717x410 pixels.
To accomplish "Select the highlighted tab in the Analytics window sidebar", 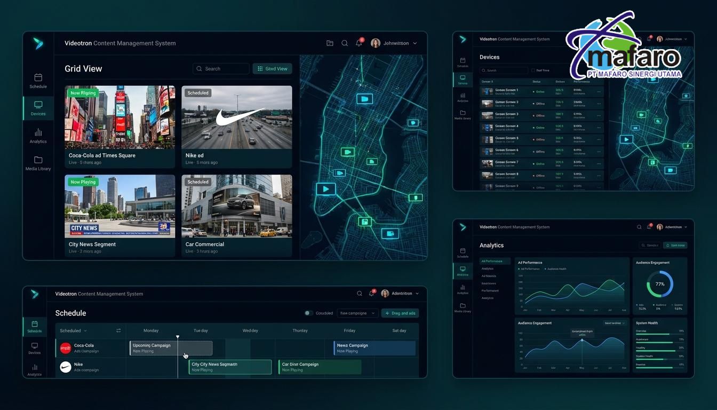I will (463, 271).
